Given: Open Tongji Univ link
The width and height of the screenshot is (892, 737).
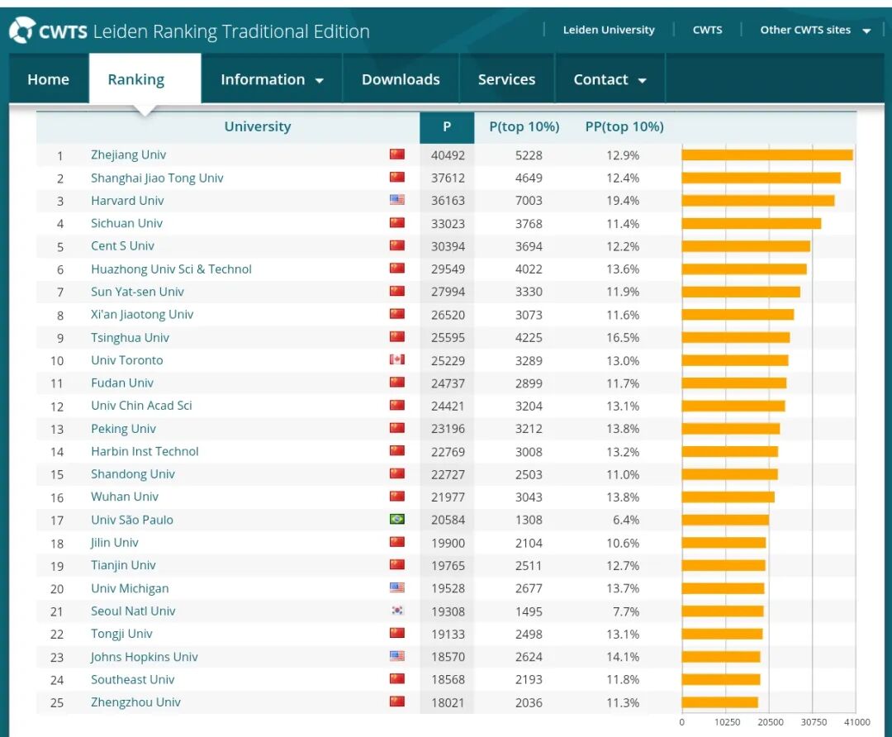Looking at the screenshot, I should pos(121,634).
